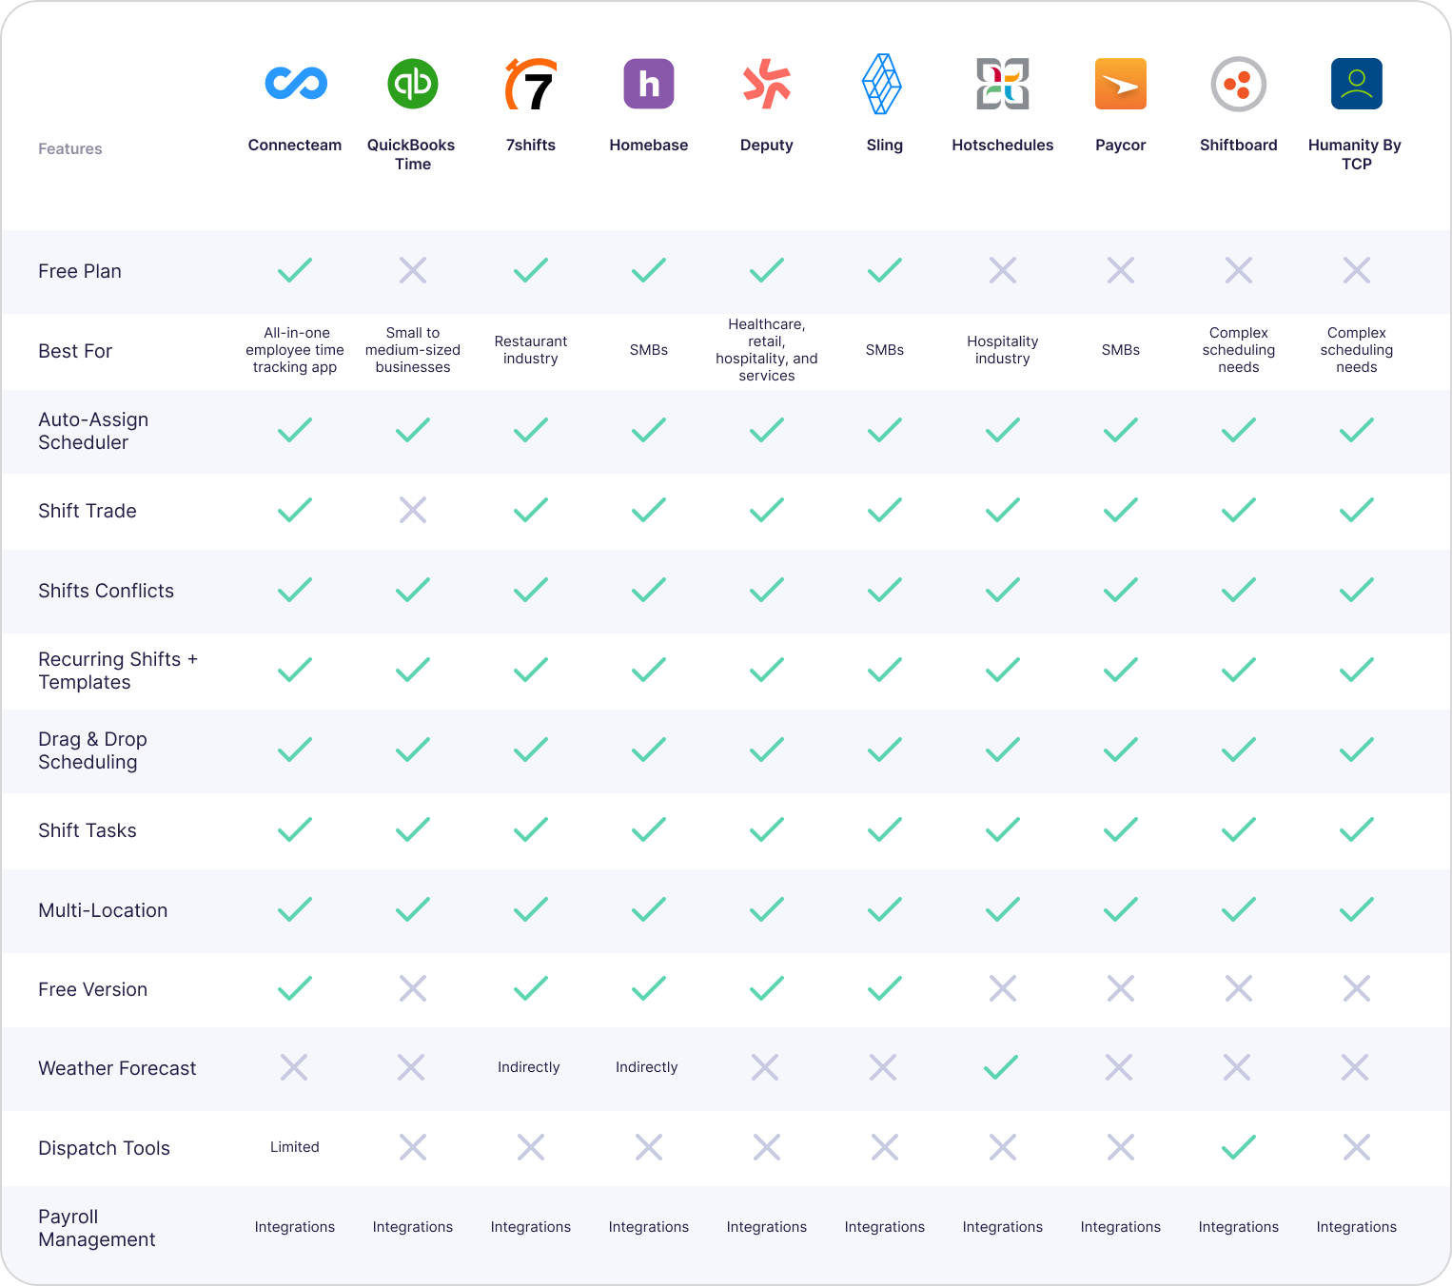Click Integrations under Connecteam Payroll Management
Screen dimensions: 1452x1286
click(295, 1227)
